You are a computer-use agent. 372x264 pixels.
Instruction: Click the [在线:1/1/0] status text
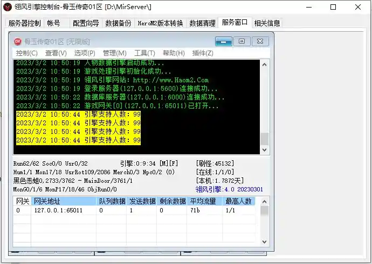coord(215,172)
